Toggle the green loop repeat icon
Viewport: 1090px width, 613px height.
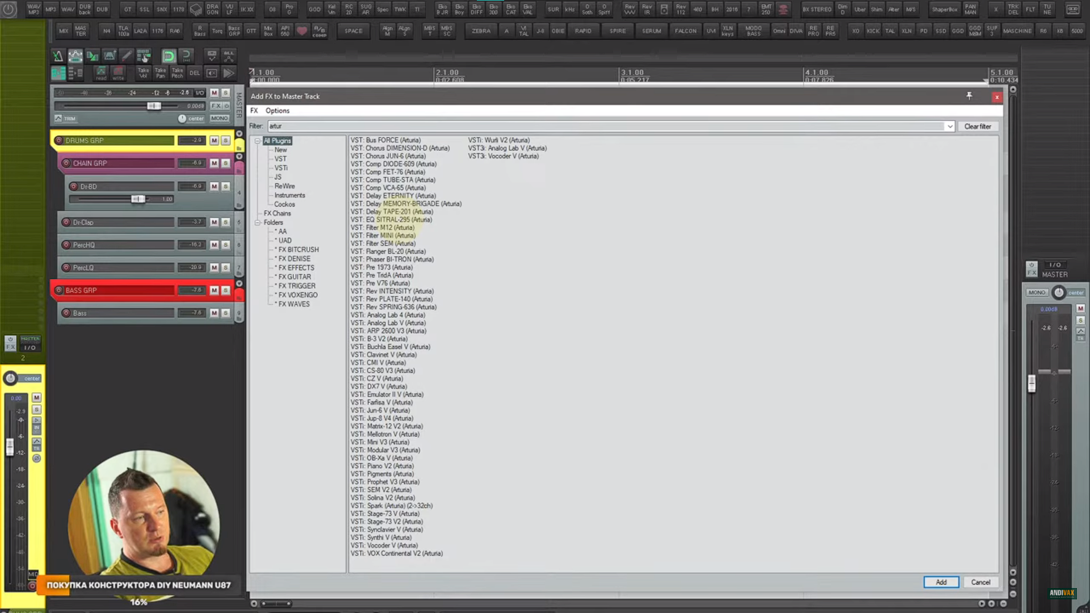coord(169,56)
